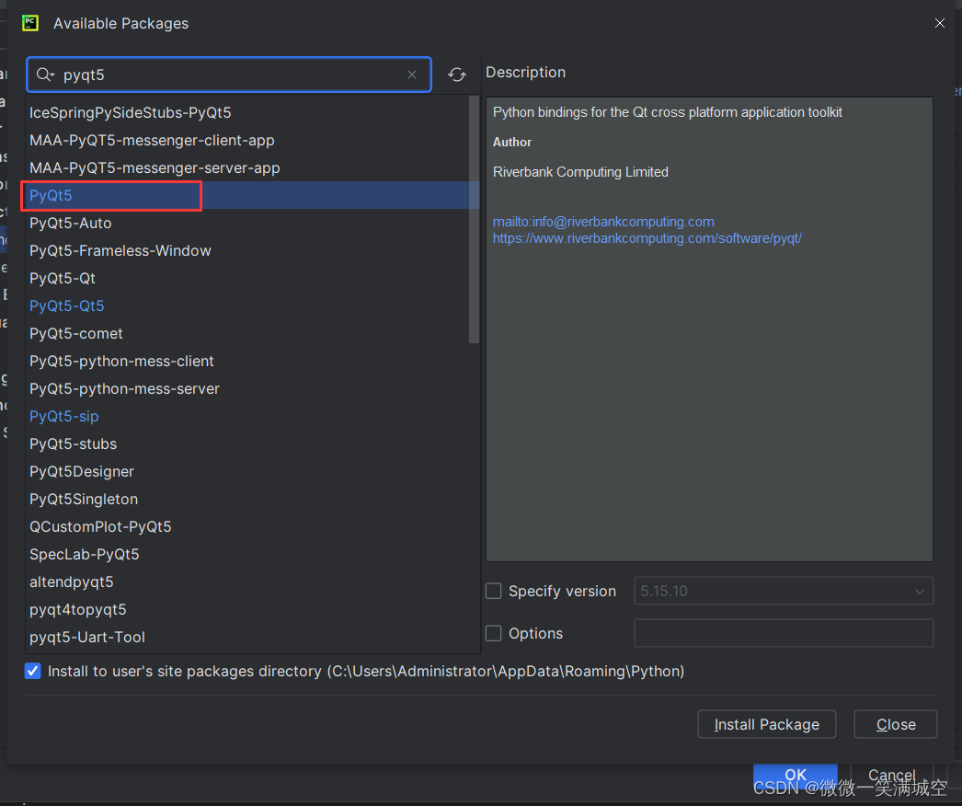Image resolution: width=962 pixels, height=806 pixels.
Task: Click the package list scrollbar
Action: 474,220
